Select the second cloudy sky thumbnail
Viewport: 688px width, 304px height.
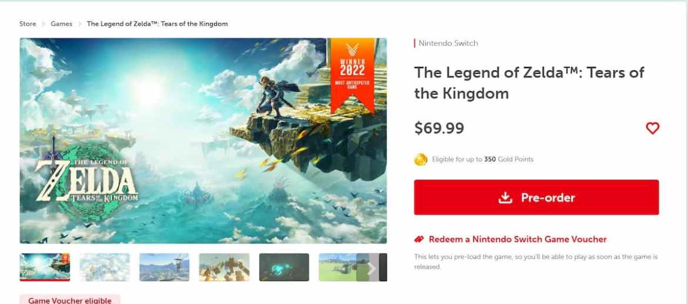(x=105, y=267)
